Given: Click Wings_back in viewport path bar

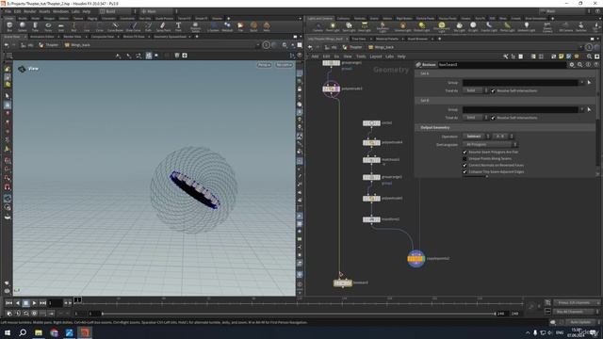Looking at the screenshot, I should [x=77, y=45].
